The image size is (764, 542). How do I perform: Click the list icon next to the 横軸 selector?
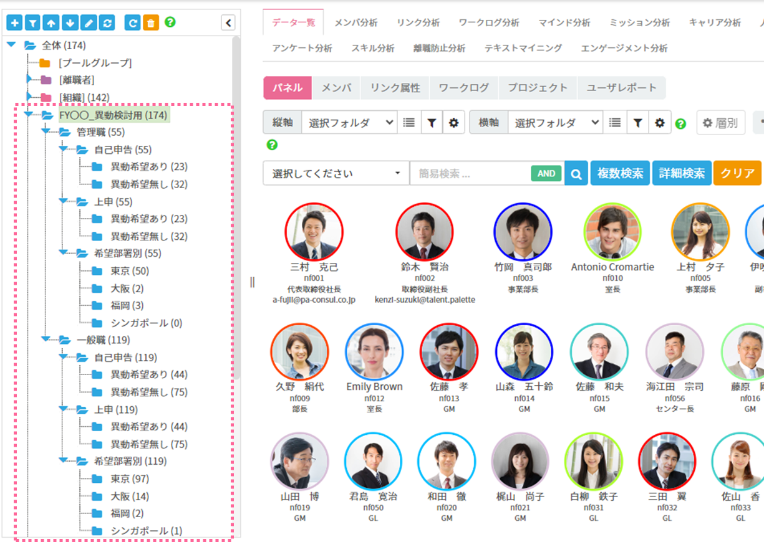pyautogui.click(x=615, y=123)
